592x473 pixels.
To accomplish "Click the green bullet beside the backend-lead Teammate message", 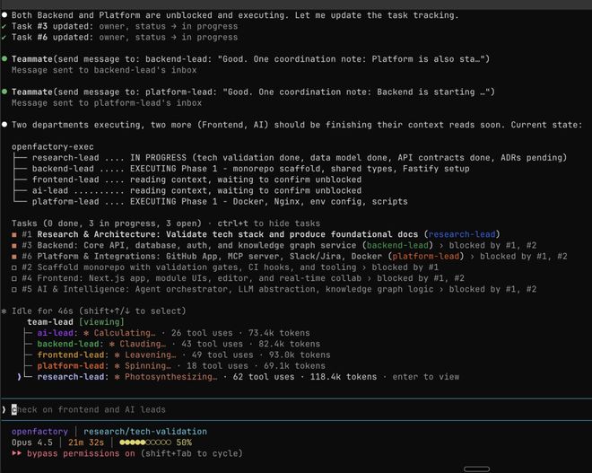I will point(4,59).
